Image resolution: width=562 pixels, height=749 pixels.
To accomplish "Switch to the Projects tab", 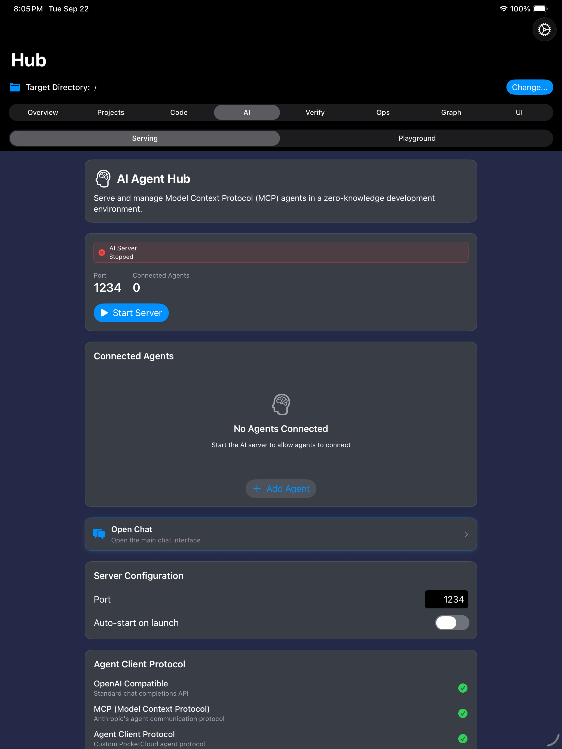I will 111,112.
